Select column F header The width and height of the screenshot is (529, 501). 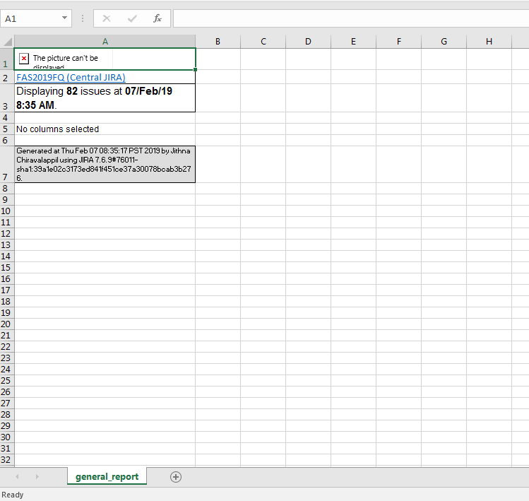point(399,41)
